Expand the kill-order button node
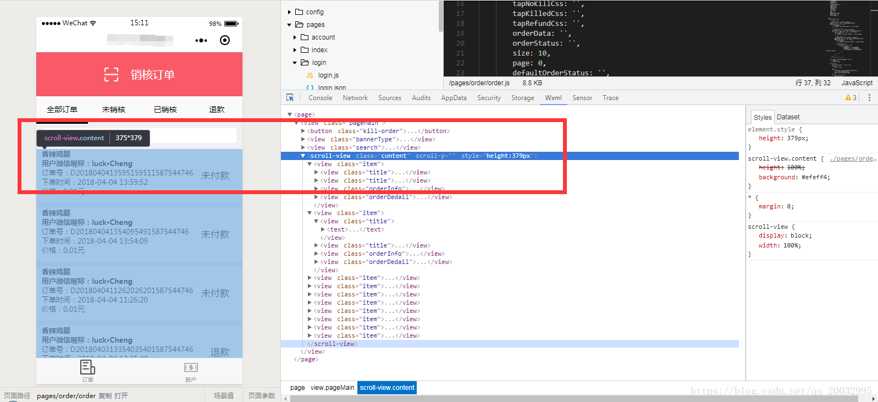878x402 pixels. coord(303,131)
